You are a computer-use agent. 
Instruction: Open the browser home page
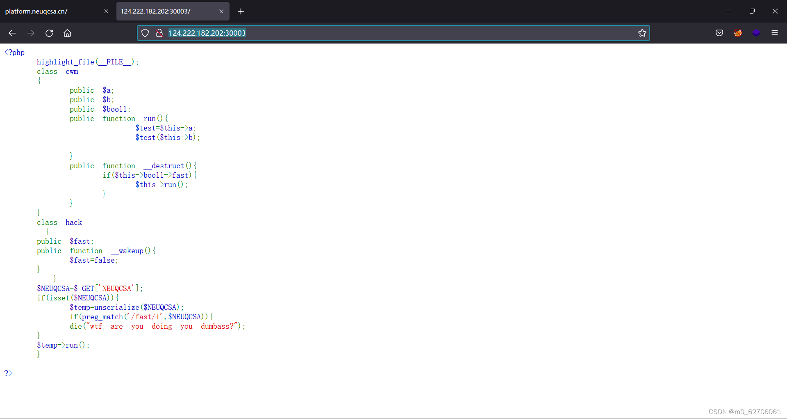coord(67,33)
